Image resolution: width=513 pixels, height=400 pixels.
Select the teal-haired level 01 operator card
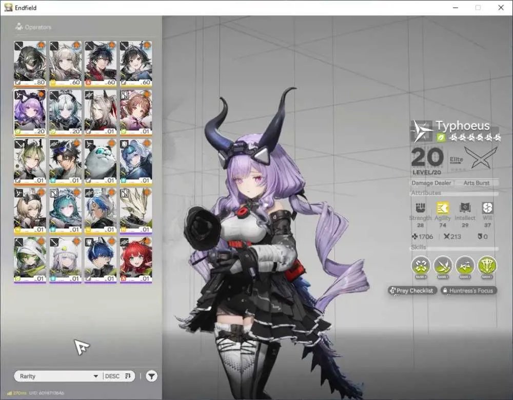pos(65,211)
